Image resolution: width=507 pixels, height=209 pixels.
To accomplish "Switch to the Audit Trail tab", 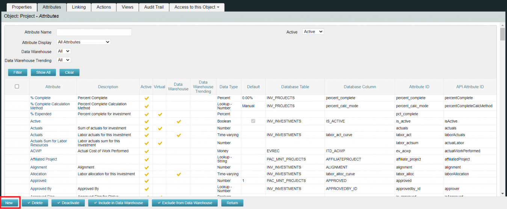I will click(x=154, y=7).
